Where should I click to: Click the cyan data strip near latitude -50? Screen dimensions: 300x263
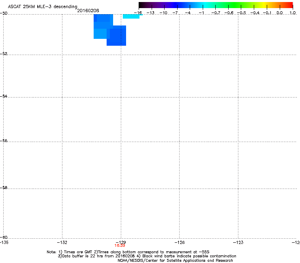(131, 17)
